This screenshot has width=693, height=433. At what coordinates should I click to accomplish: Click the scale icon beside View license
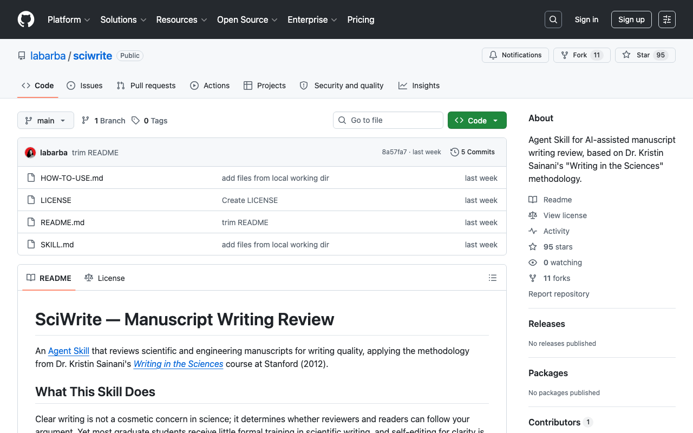click(x=533, y=215)
